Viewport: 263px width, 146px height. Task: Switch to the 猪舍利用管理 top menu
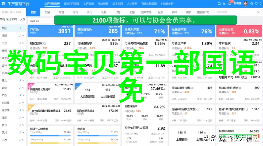(x=71, y=4)
